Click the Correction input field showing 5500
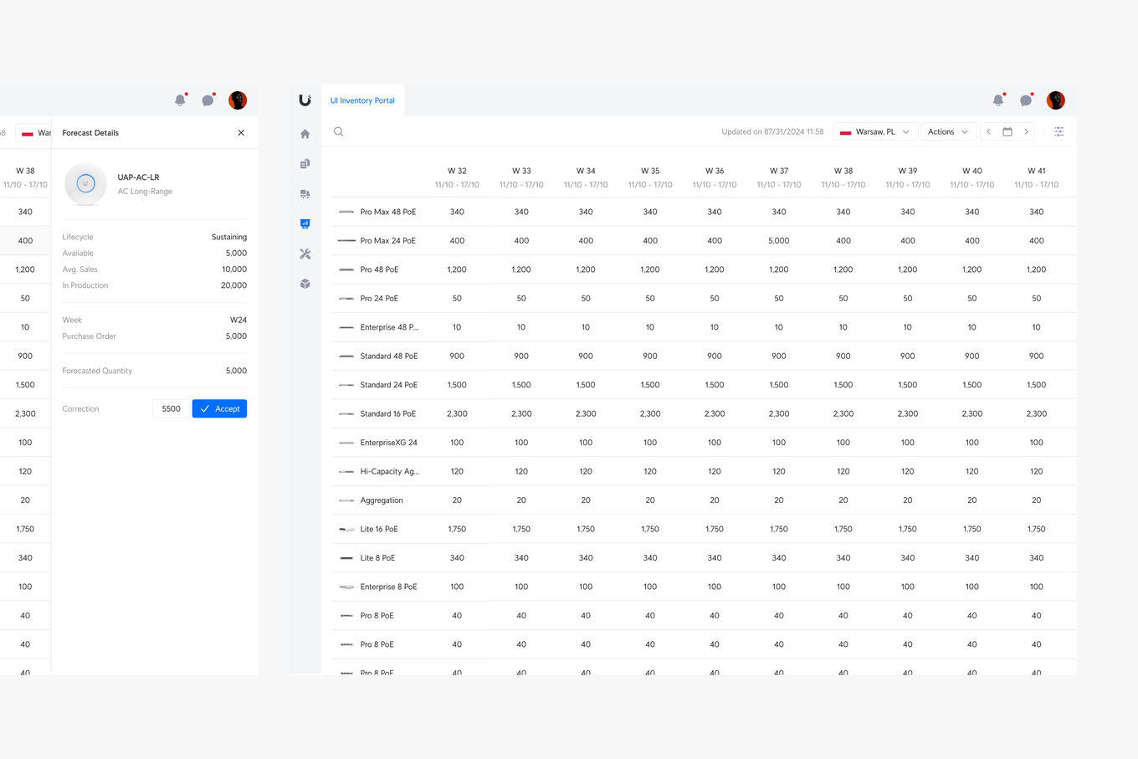 [170, 408]
